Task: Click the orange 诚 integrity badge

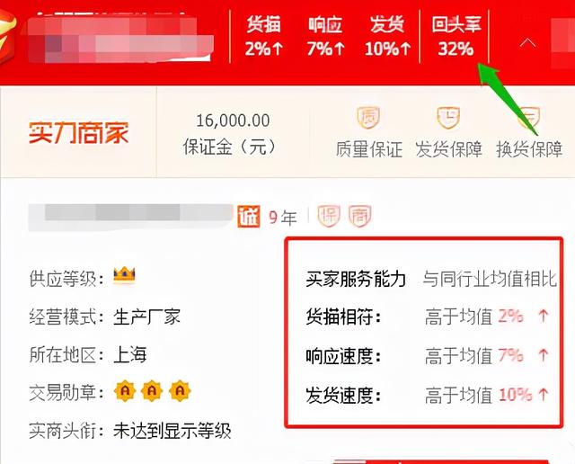Action: [x=249, y=217]
